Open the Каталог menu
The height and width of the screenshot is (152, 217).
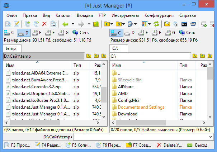[x=63, y=15]
